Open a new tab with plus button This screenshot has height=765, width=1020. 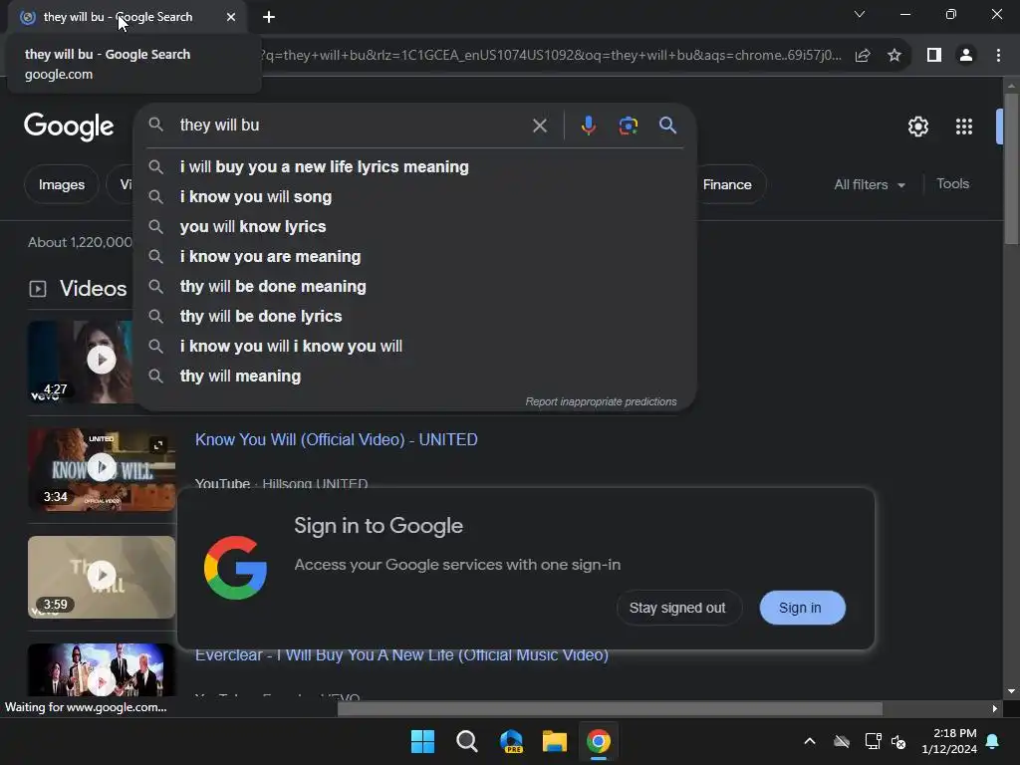click(x=269, y=17)
